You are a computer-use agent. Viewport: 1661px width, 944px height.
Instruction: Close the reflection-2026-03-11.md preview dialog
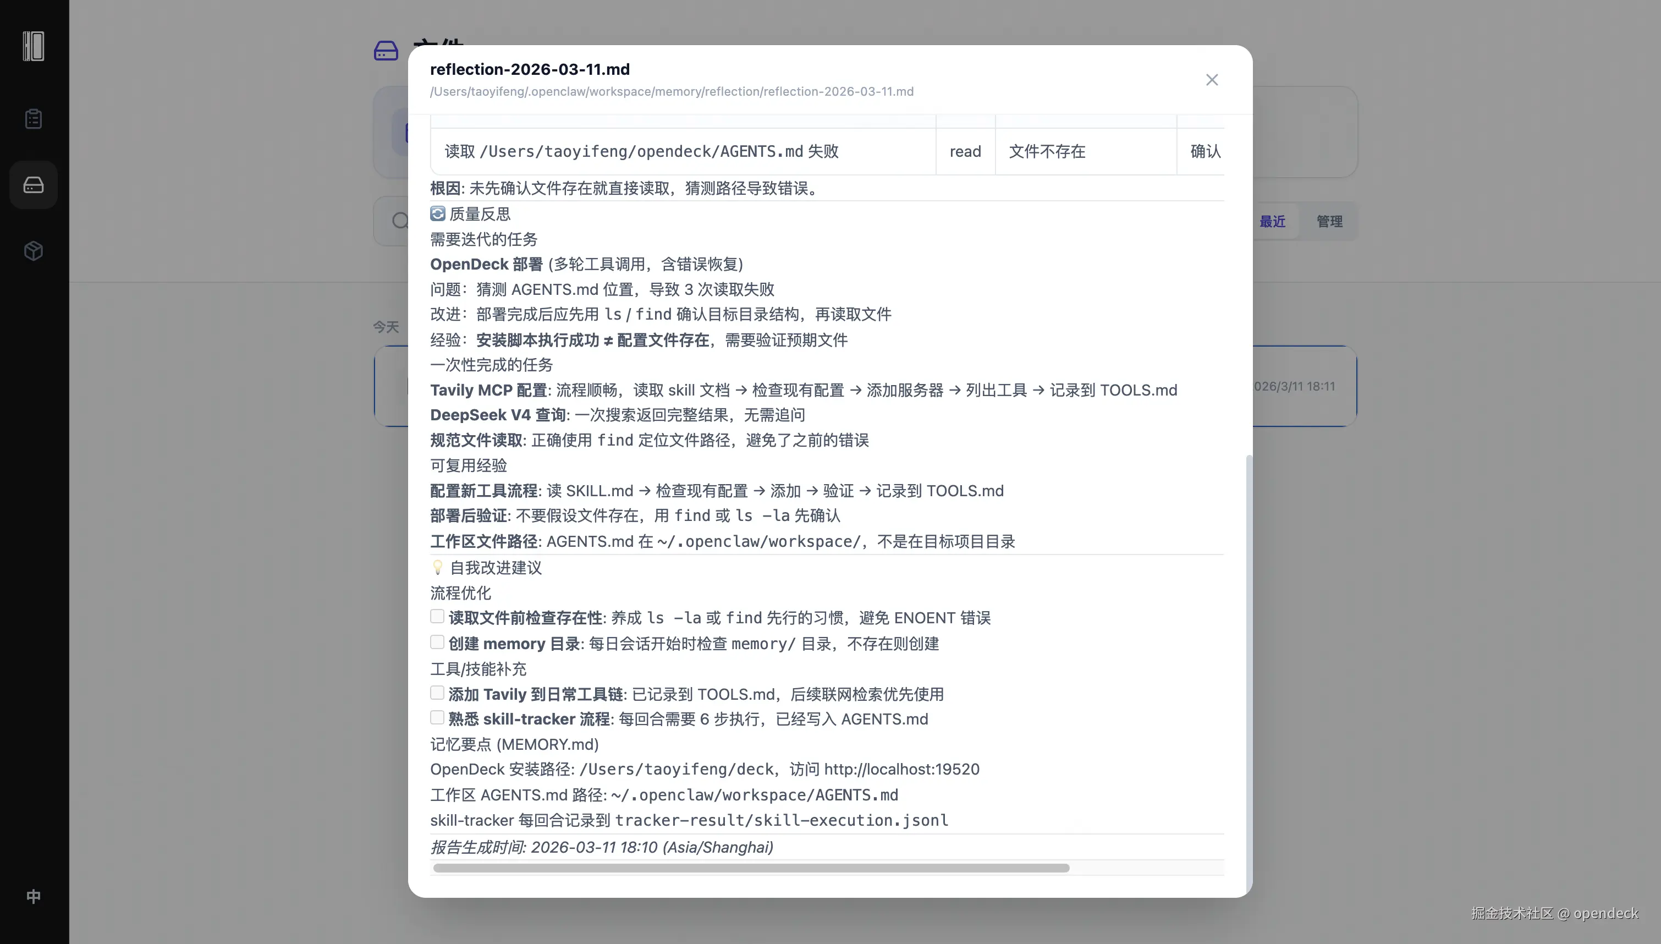[1211, 80]
